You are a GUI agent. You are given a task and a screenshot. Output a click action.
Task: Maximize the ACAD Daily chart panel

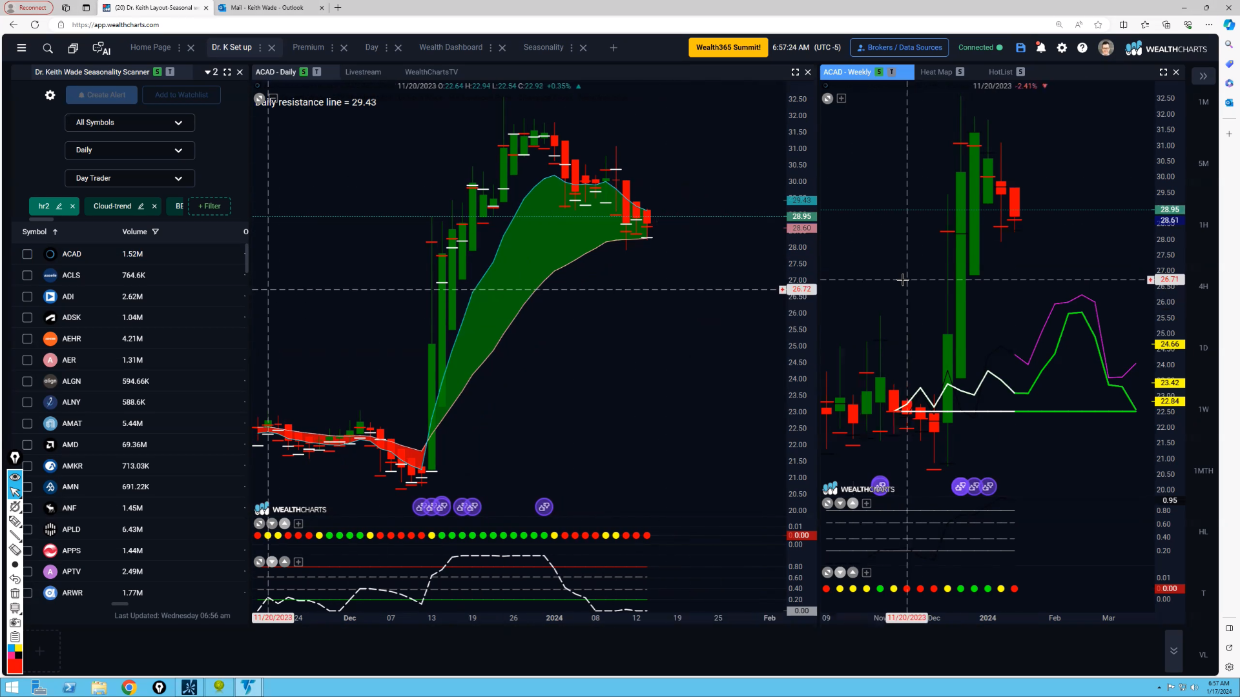click(x=796, y=72)
